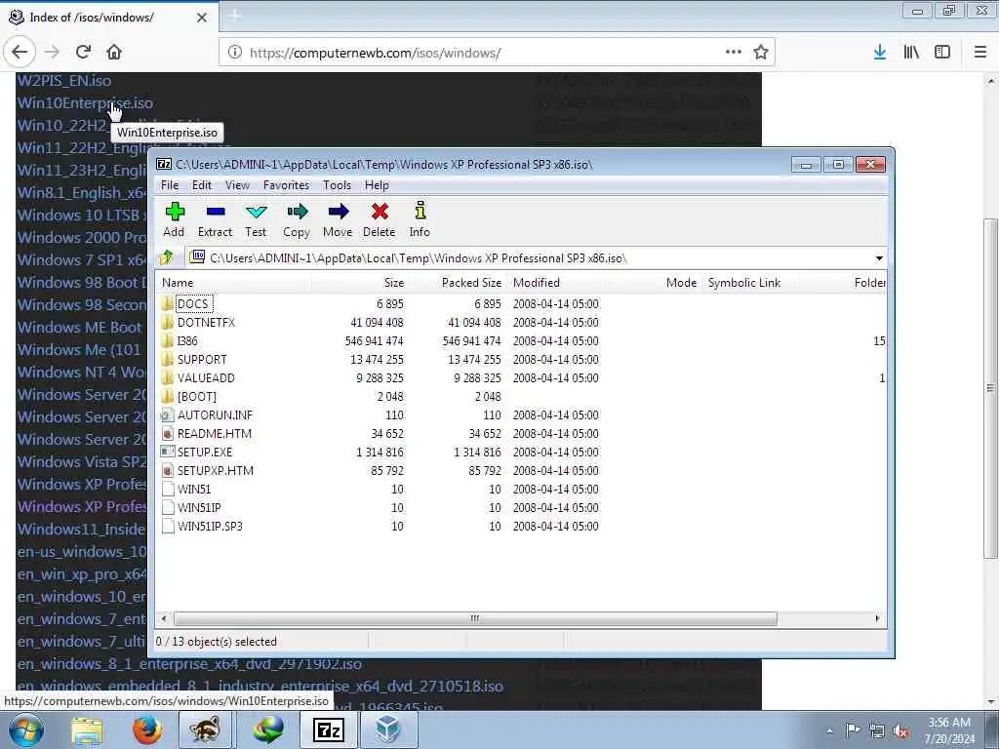Open the Firefox hamburger menu
Screen dimensions: 999x749
pyautogui.click(x=980, y=53)
